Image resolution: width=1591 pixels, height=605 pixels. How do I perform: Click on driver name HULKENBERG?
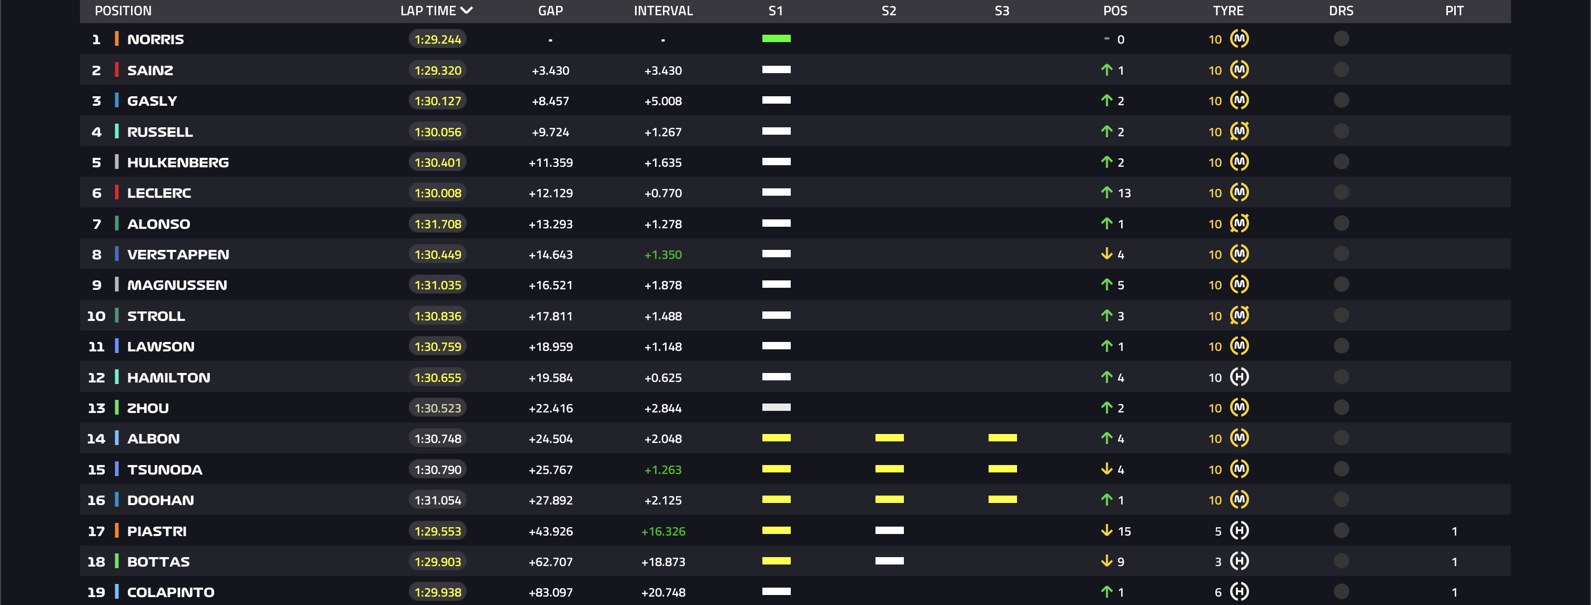click(x=178, y=163)
